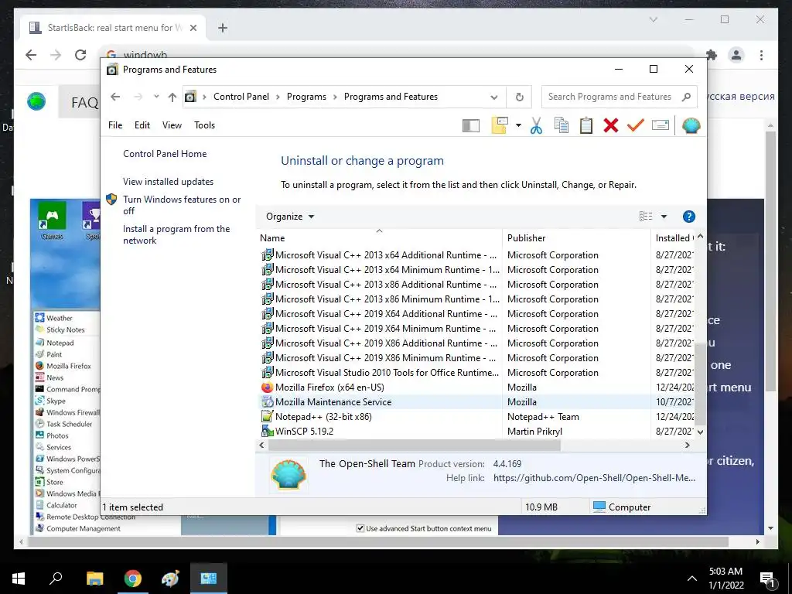Open Chrome from the taskbar

133,579
